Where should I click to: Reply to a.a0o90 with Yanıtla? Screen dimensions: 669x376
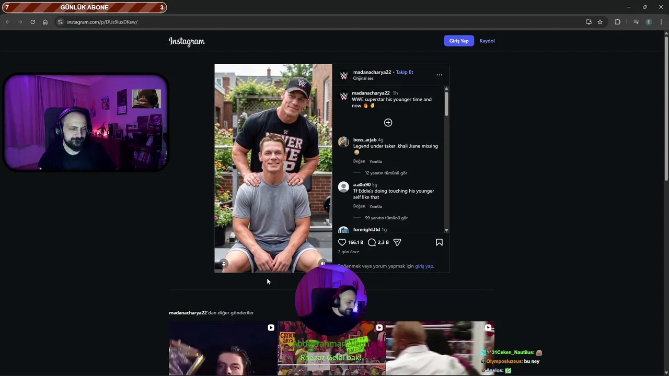[x=376, y=206]
